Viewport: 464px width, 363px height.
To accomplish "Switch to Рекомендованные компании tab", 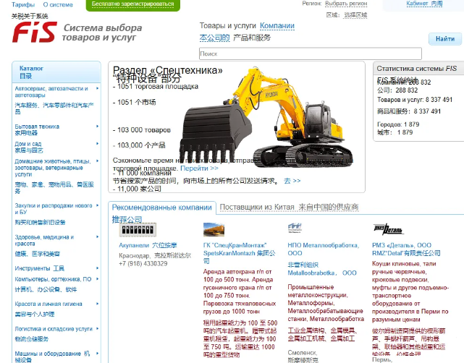I will click(161, 208).
